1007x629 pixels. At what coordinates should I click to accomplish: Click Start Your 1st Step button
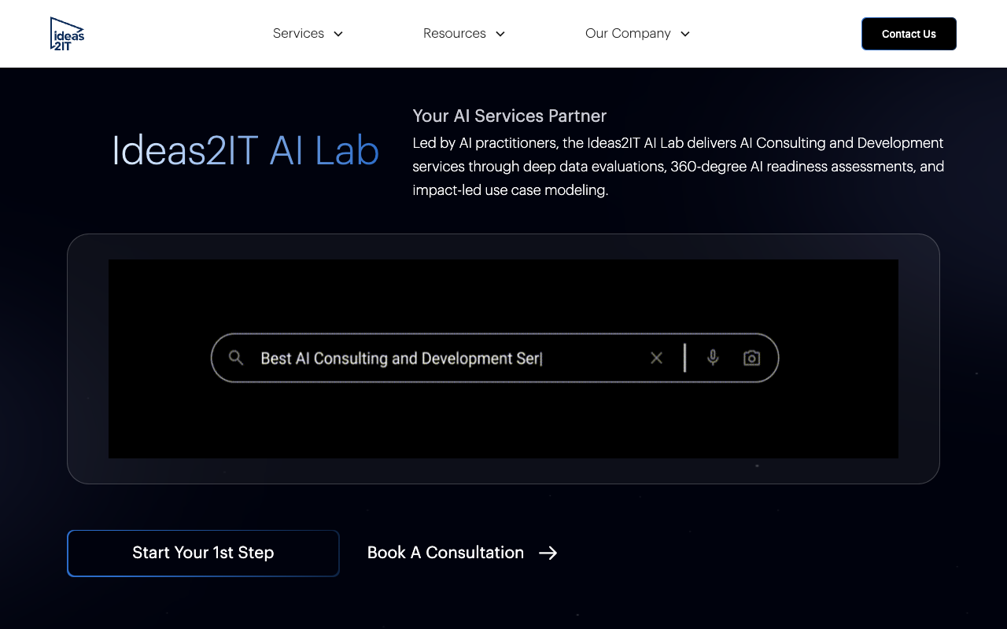(x=203, y=553)
